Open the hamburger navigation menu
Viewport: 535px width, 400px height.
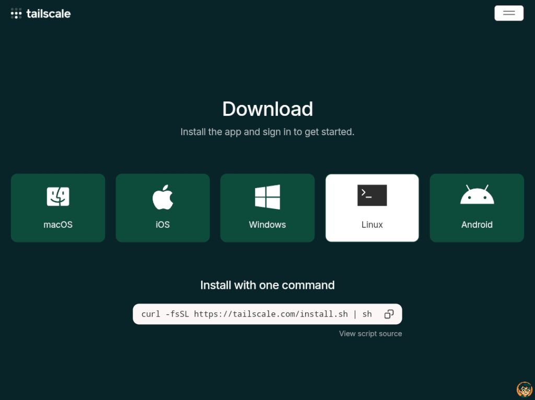(x=508, y=13)
